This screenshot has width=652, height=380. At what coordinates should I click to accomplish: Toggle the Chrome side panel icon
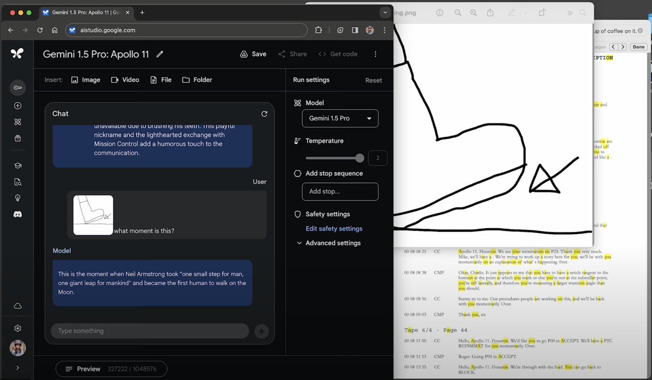point(355,30)
